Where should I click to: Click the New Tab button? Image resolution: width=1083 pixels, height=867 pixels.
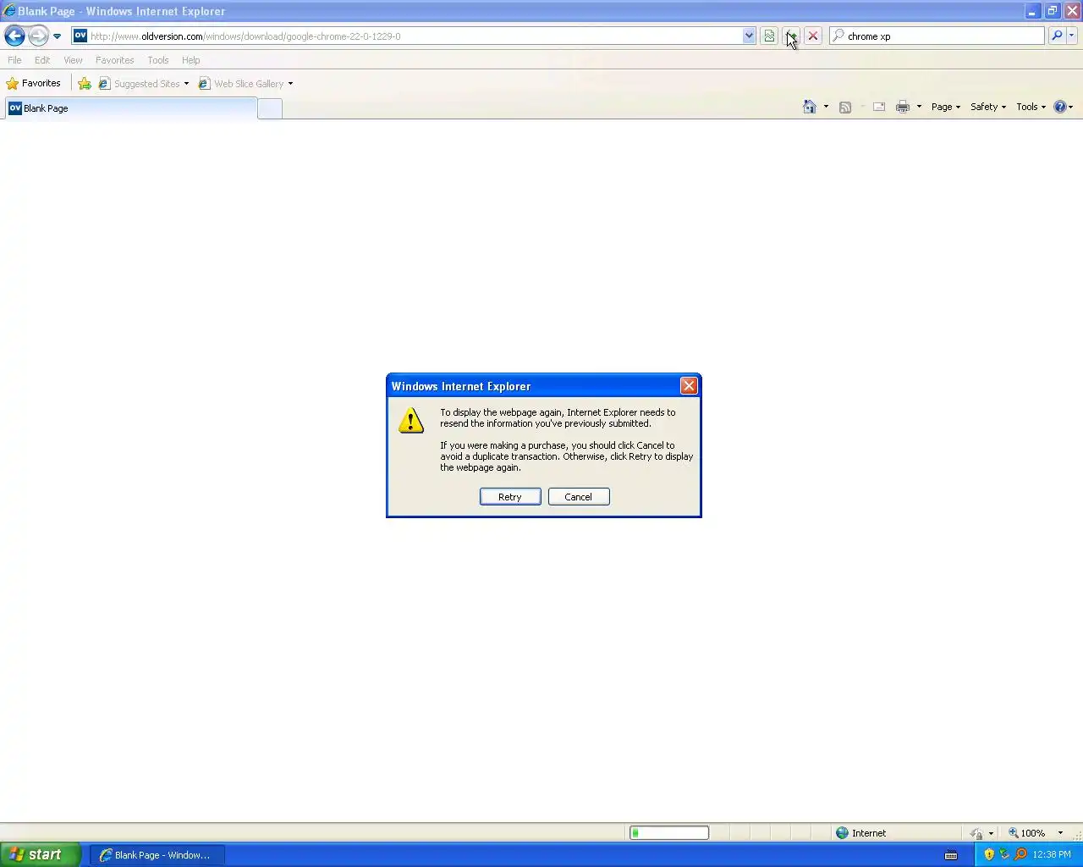(270, 108)
